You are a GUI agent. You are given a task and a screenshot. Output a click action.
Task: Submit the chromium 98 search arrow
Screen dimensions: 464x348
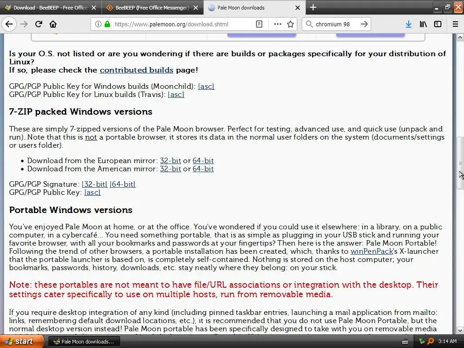click(364, 24)
